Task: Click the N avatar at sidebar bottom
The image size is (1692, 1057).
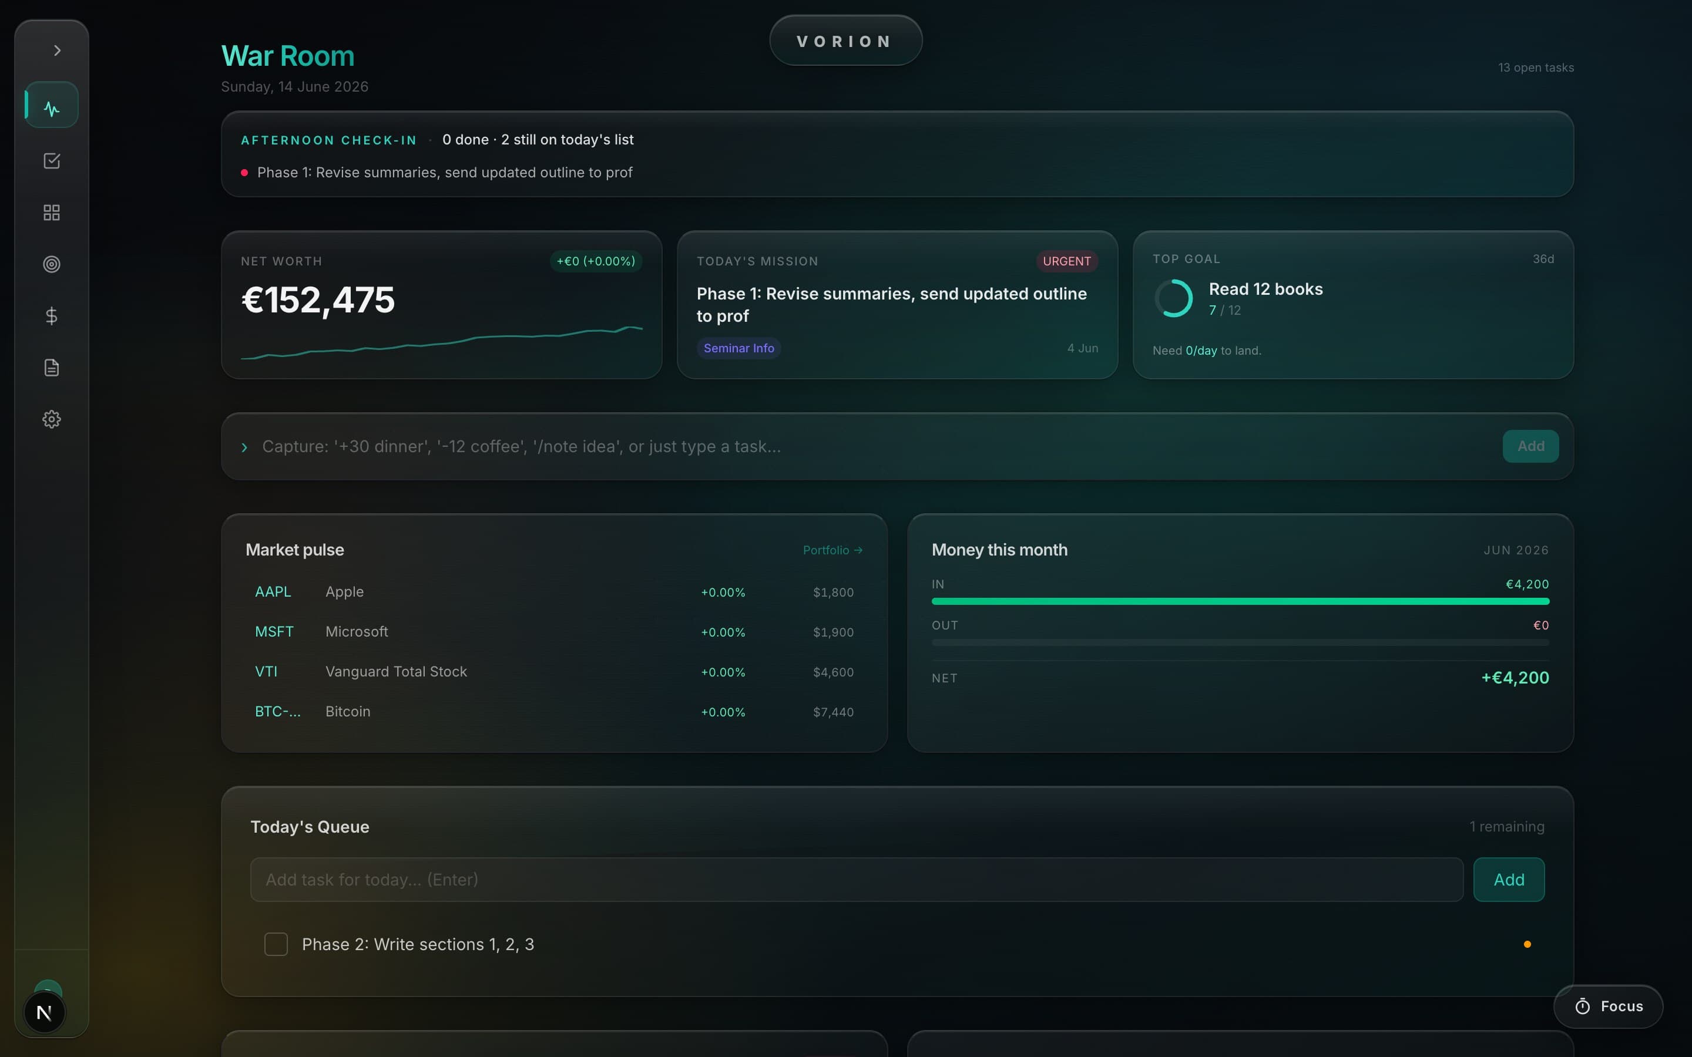Action: coord(44,1012)
